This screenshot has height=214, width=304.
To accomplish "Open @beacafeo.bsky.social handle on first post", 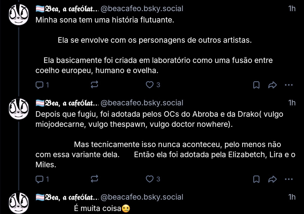I will point(142,9).
